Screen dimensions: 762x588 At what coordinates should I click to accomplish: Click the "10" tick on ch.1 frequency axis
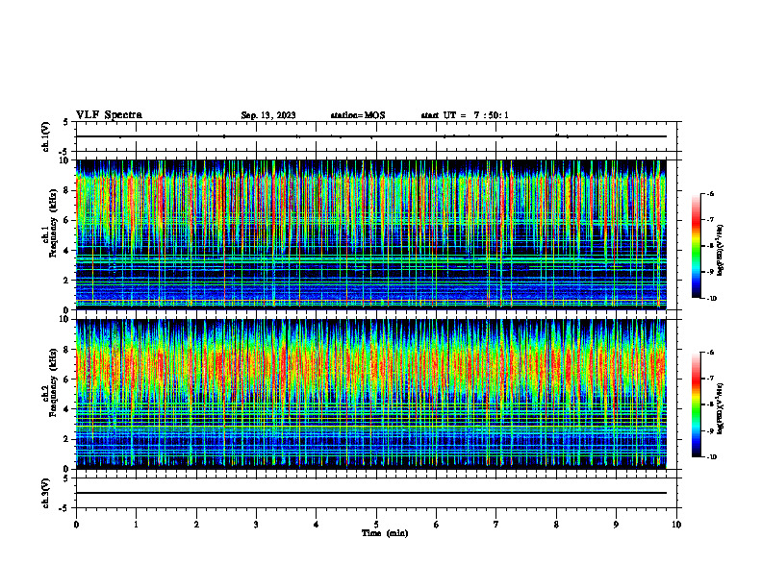point(64,160)
